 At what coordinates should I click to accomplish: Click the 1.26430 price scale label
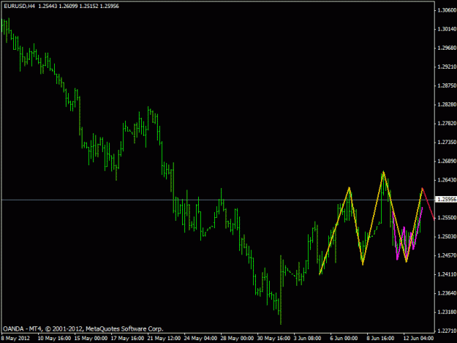pos(447,180)
